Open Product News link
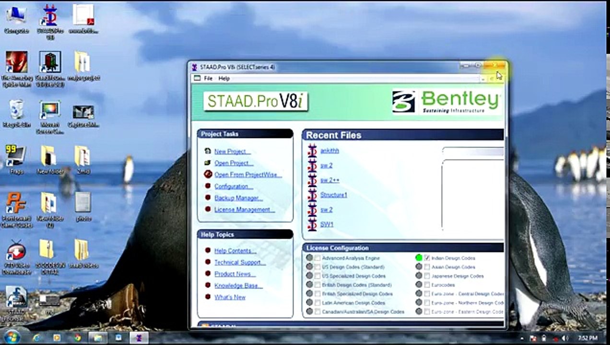 [235, 274]
